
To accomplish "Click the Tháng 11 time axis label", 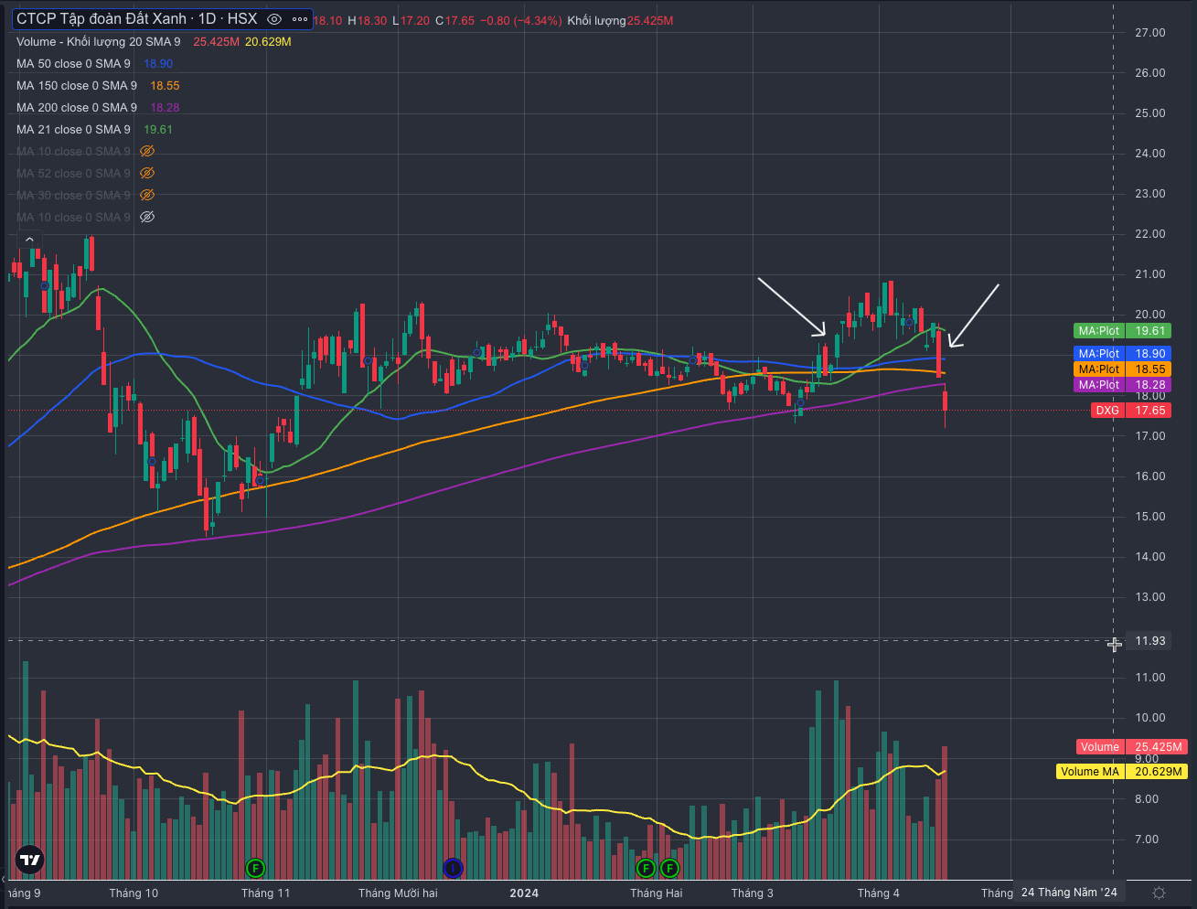I will click(265, 893).
